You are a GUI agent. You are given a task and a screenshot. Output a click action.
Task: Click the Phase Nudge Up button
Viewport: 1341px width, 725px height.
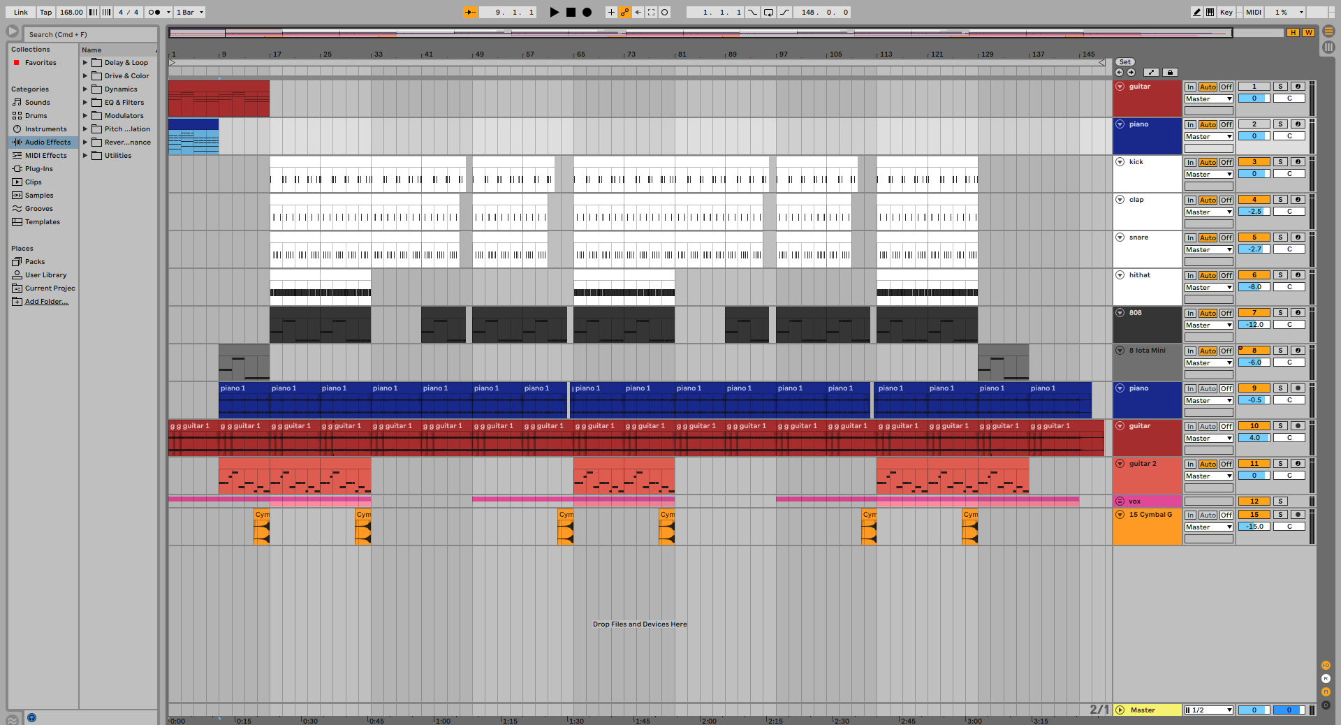coord(106,12)
